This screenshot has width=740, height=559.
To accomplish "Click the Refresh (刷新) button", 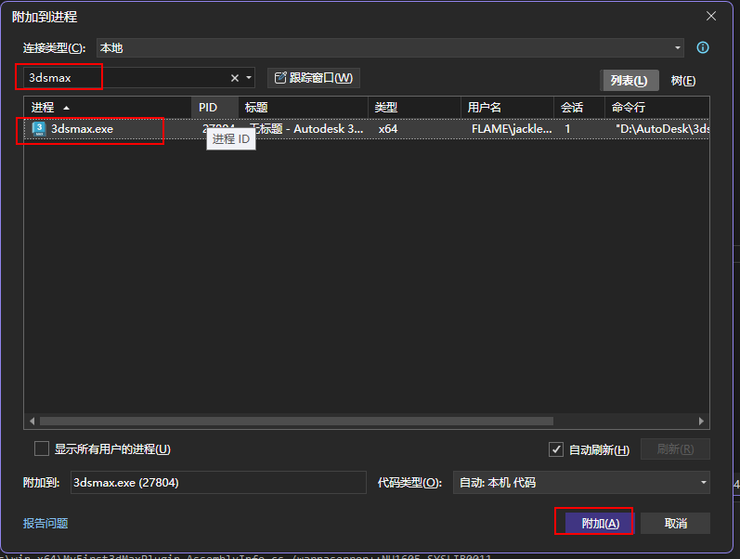I will (x=675, y=449).
